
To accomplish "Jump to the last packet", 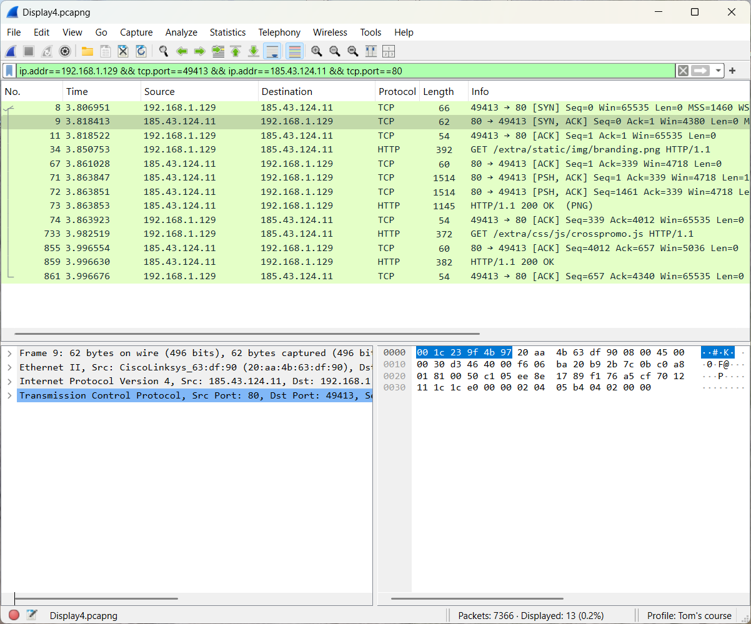I will coord(254,51).
